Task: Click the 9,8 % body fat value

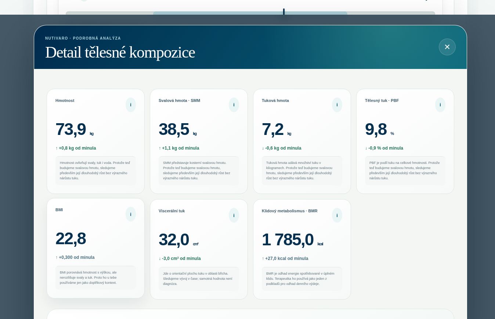Action: click(379, 129)
